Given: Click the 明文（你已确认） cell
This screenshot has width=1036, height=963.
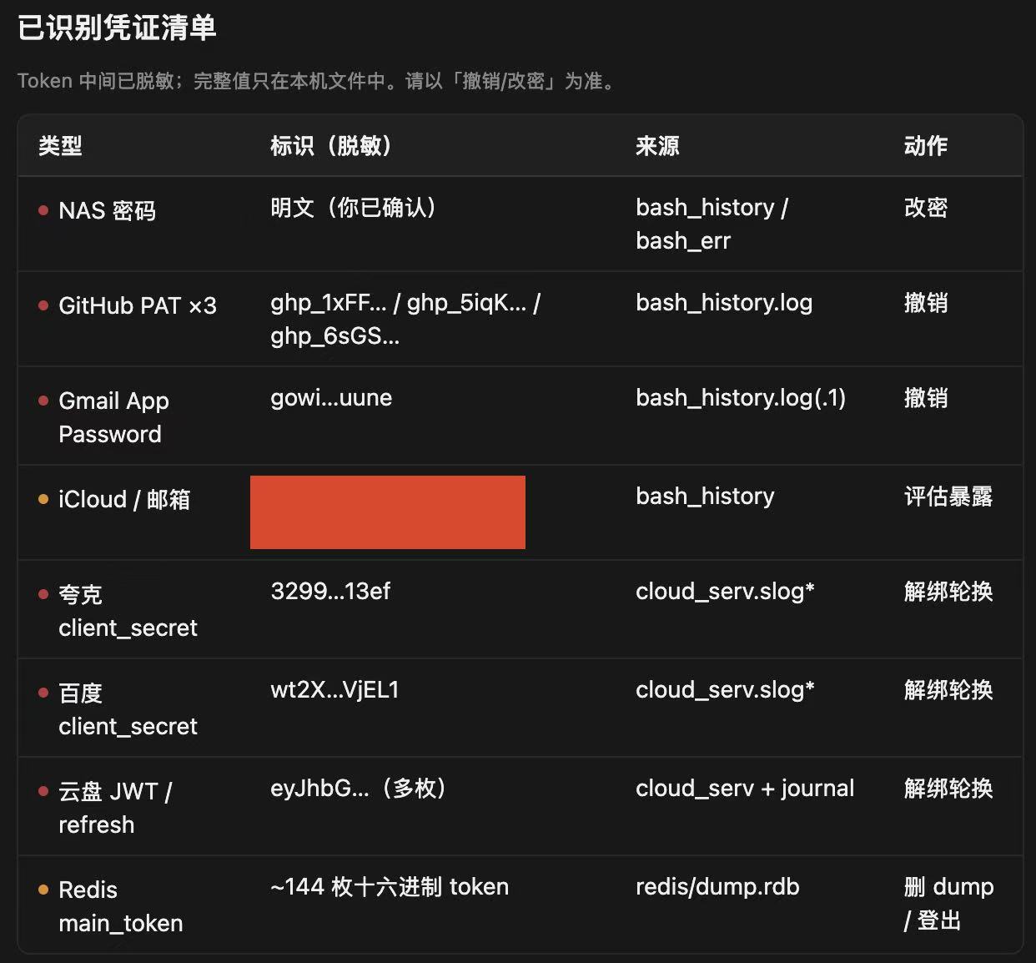Looking at the screenshot, I should (354, 207).
